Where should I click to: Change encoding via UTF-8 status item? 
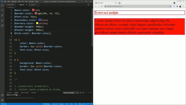tap(67, 104)
